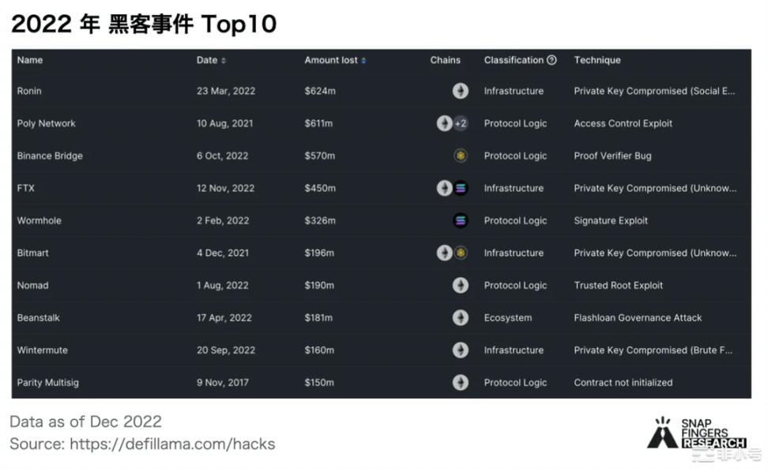Toggle sort on the Amount lost column
The image size is (768, 469).
tap(363, 61)
